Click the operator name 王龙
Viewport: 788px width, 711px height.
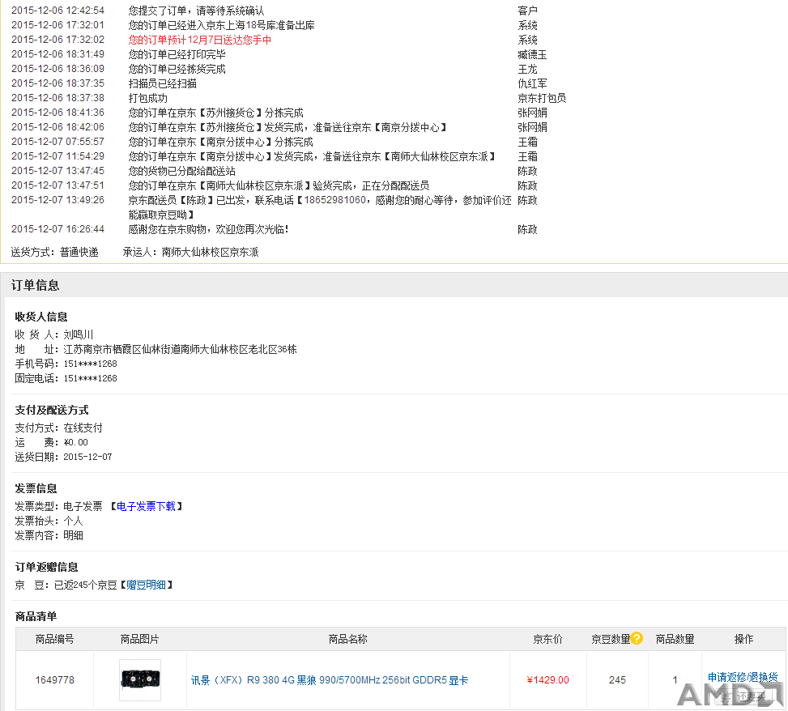(x=527, y=69)
